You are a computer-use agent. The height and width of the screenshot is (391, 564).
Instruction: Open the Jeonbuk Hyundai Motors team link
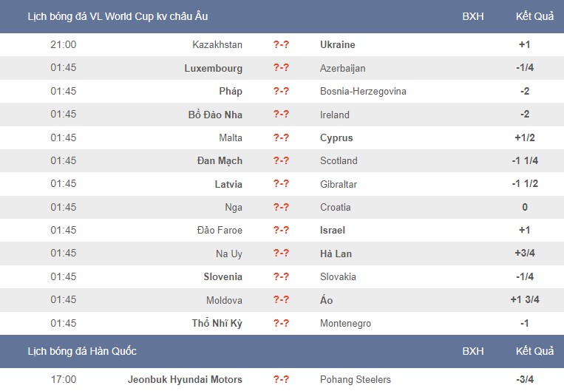click(x=185, y=379)
